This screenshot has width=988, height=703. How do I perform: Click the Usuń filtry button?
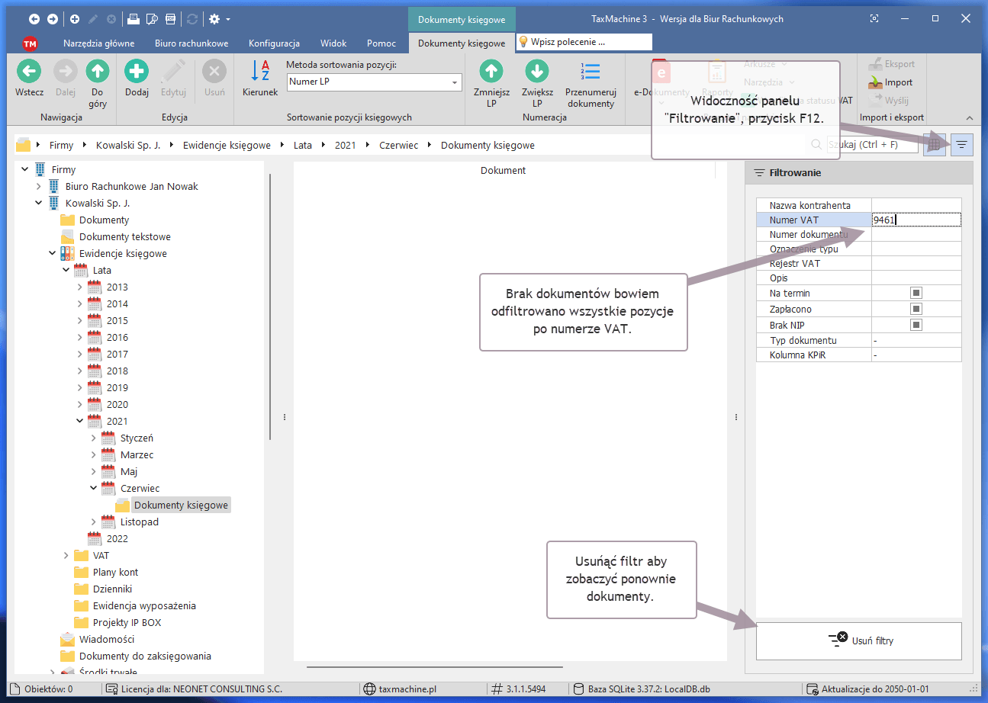pos(858,640)
